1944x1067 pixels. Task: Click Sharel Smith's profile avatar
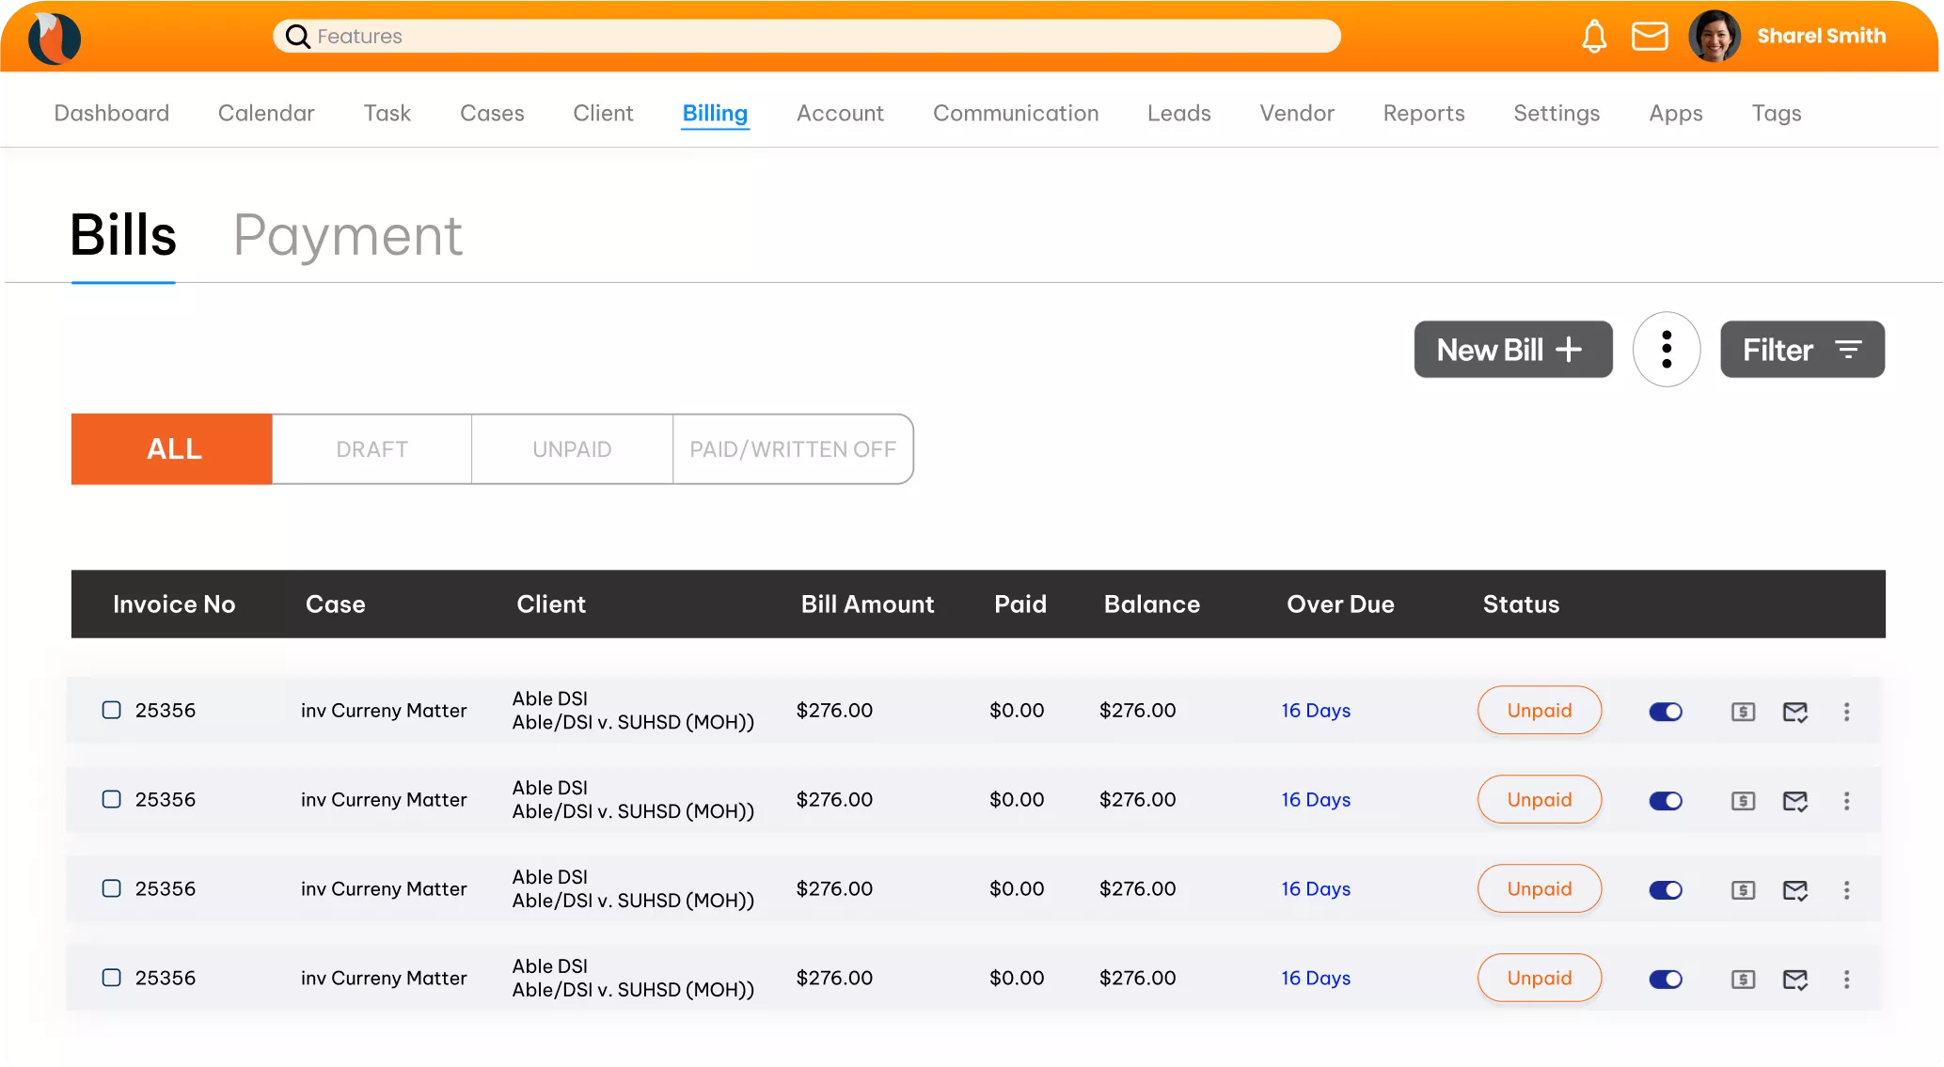click(x=1715, y=37)
